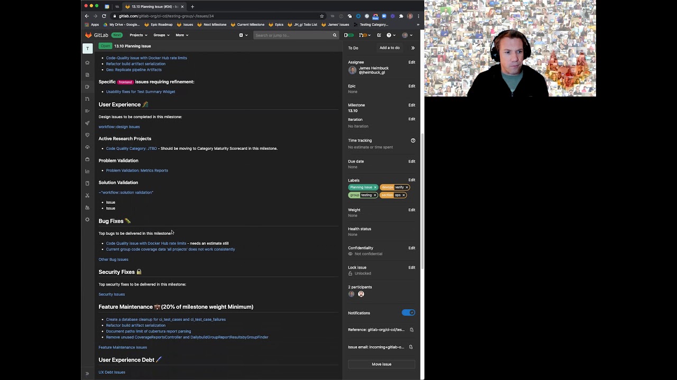Bookmark page with star icon
This screenshot has height=380, width=677.
coord(322,16)
